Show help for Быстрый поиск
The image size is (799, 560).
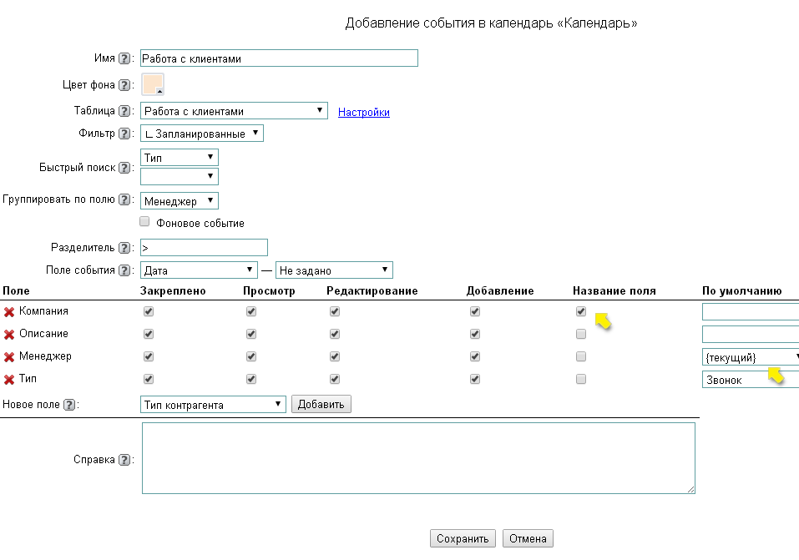tap(124, 168)
